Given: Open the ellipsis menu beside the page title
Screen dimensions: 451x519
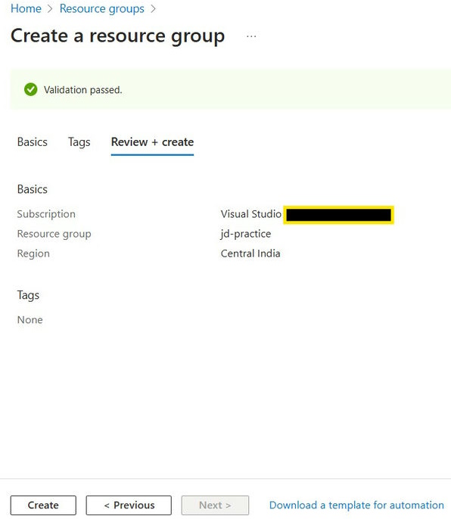Looking at the screenshot, I should point(251,36).
